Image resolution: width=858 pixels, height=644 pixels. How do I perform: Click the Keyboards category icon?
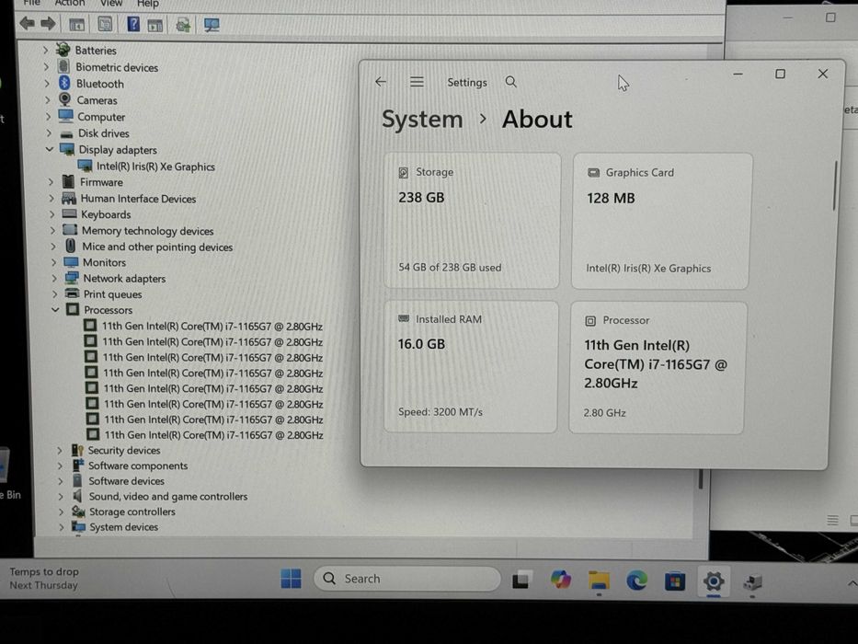(x=70, y=213)
